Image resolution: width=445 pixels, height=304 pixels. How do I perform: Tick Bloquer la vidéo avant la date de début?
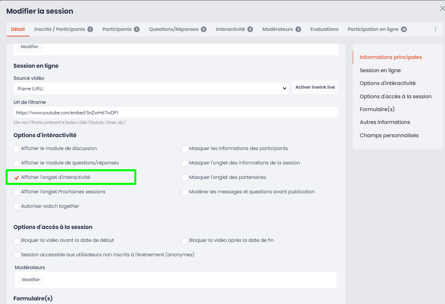(17, 241)
